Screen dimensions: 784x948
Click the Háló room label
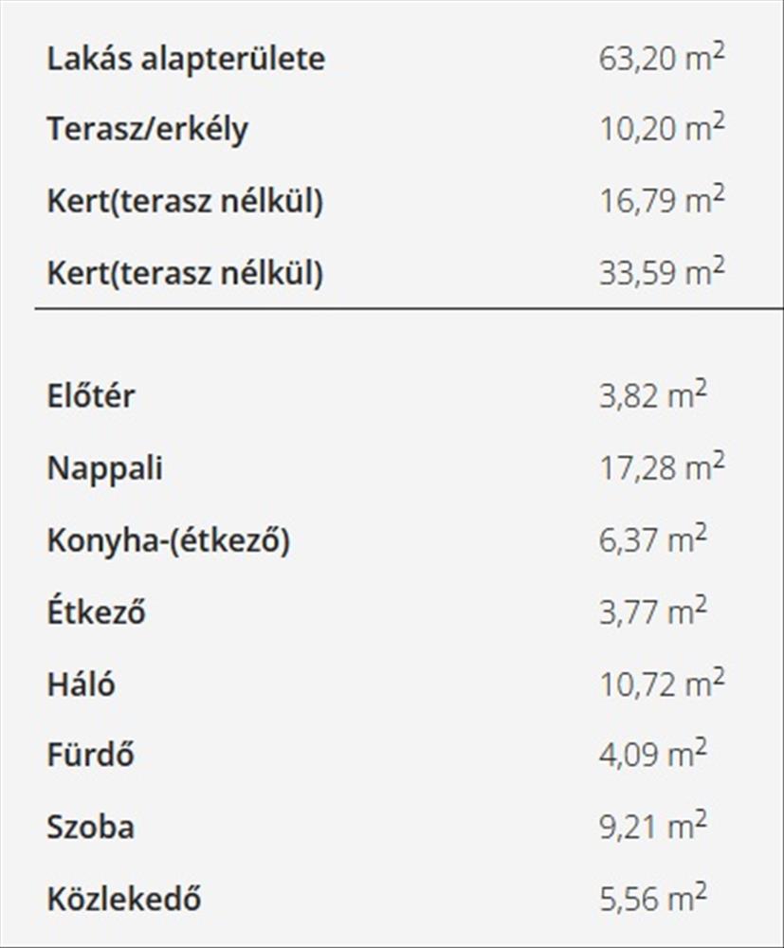(81, 684)
